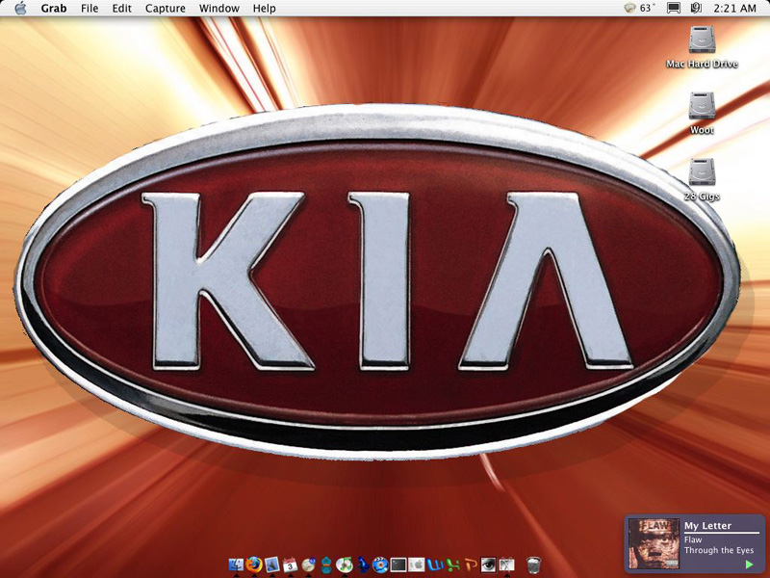The width and height of the screenshot is (770, 578).
Task: Open the display menu bar icon
Action: pos(673,9)
